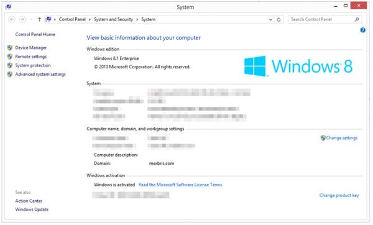Refresh the System page

pyautogui.click(x=279, y=19)
